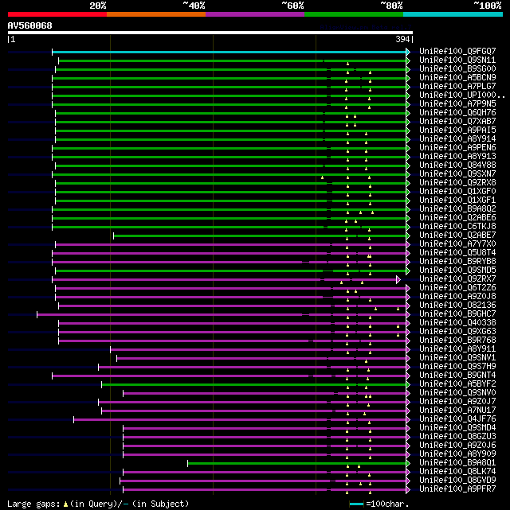This screenshot has height=510, width=510.
Task: Click the UniRef100_Q9XG63 hit name
Action: click(x=457, y=331)
